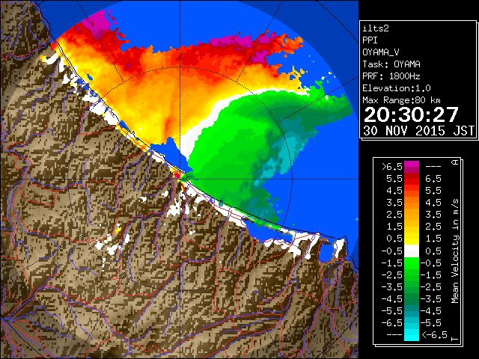The width and height of the screenshot is (479, 359).
Task: Pick the magenta swatch in the velocity legend
Action: click(412, 165)
